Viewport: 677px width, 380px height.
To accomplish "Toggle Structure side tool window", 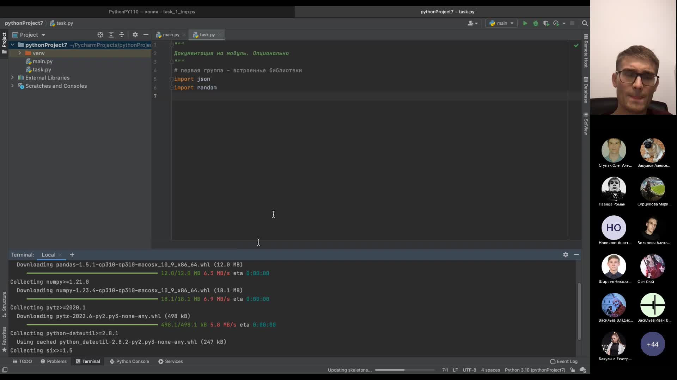I will [4, 304].
